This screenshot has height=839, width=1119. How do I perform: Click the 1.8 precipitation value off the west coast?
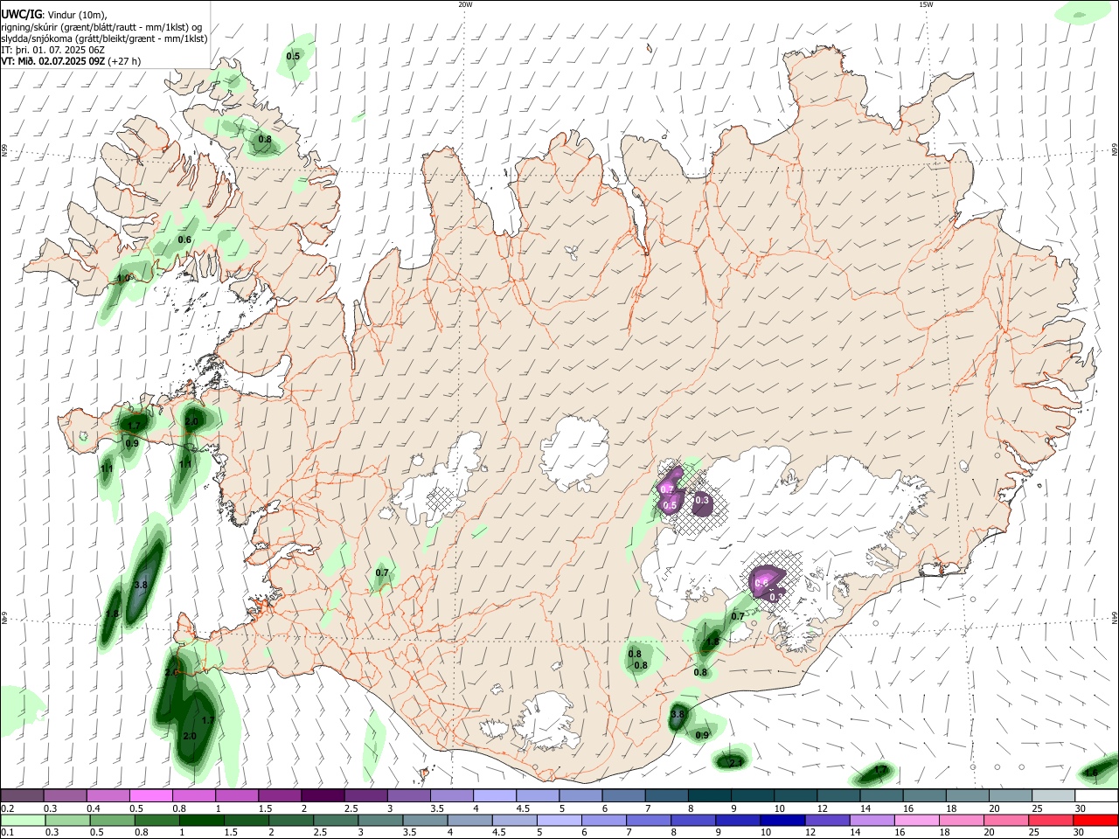coord(112,614)
